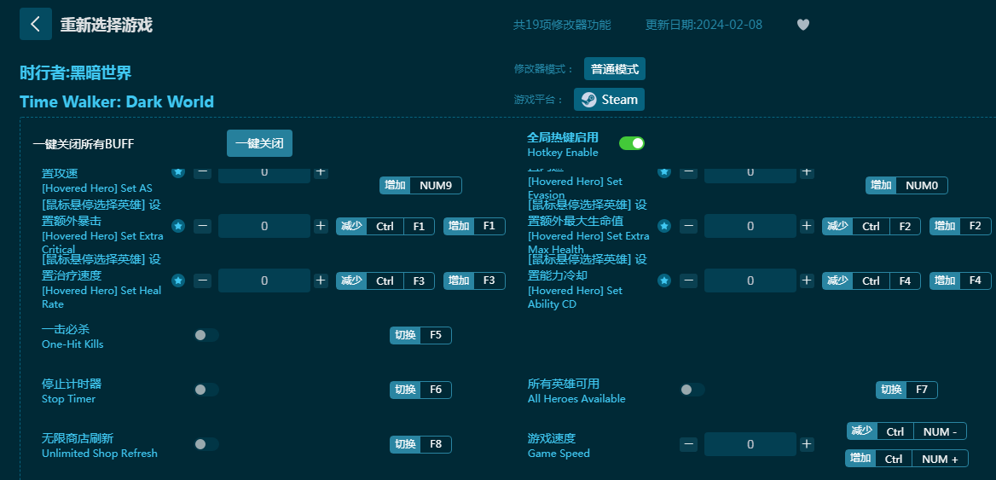
Task: Select the Steam game platform button
Action: click(609, 100)
